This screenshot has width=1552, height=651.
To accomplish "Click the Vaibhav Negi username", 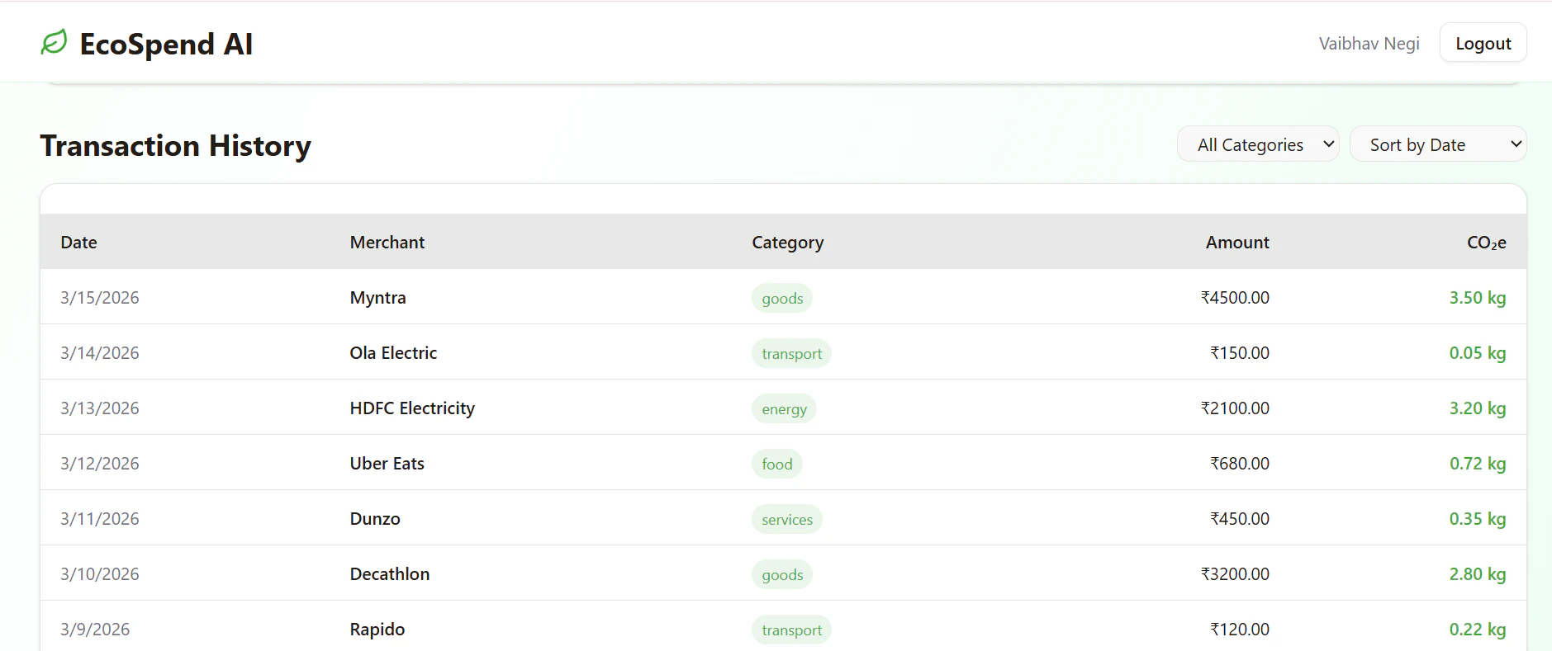I will [1369, 44].
